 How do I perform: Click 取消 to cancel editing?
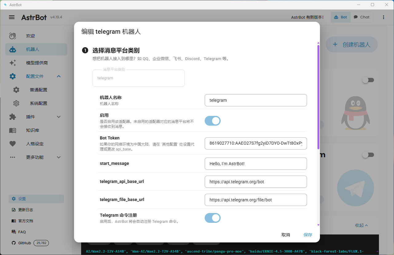click(286, 235)
